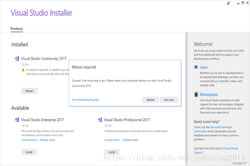Click the Visual Studio Enterprise 2017 logo icon
This screenshot has height=166, width=250.
17,120
